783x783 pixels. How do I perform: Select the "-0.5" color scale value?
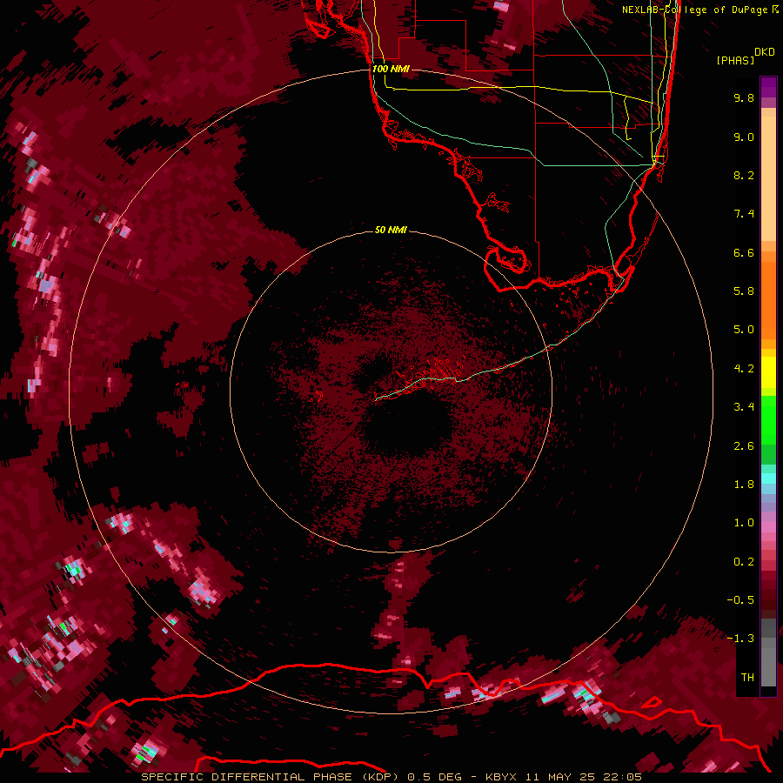(740, 600)
